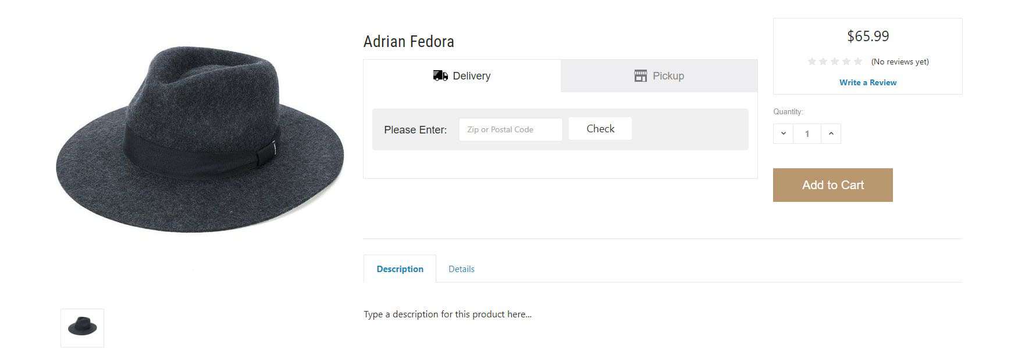Click the Check button
Screen dimensions: 1018x351
(600, 129)
